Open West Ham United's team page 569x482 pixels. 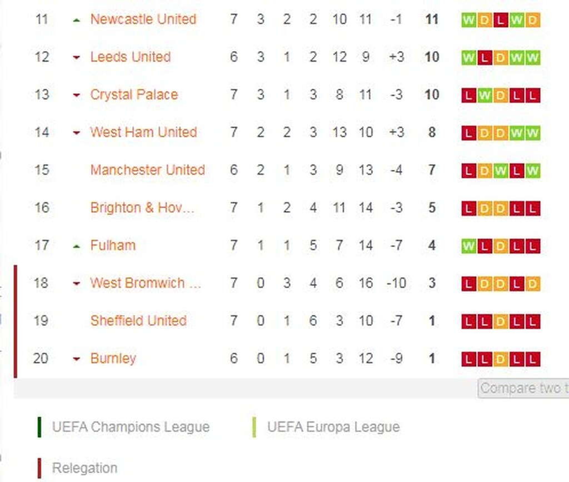tap(143, 133)
